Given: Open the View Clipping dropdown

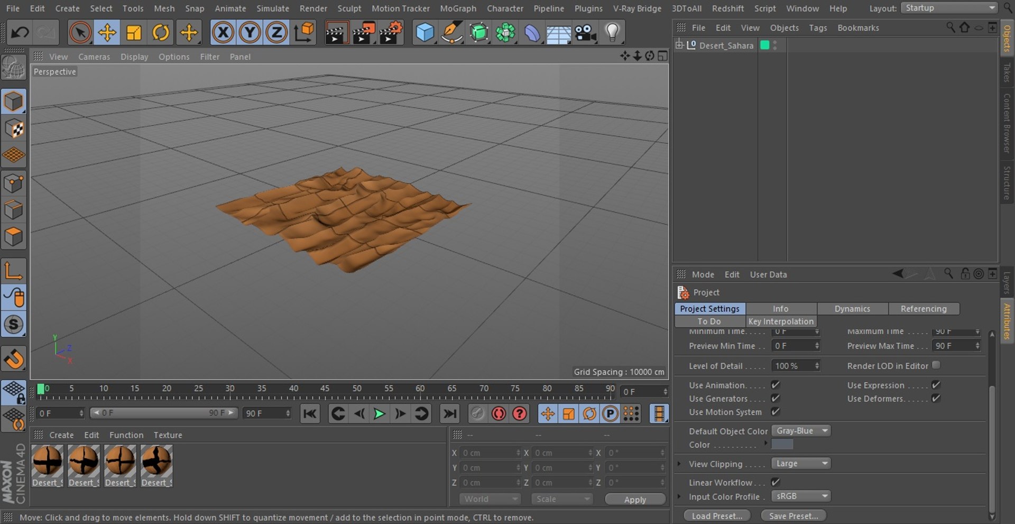Looking at the screenshot, I should (801, 464).
